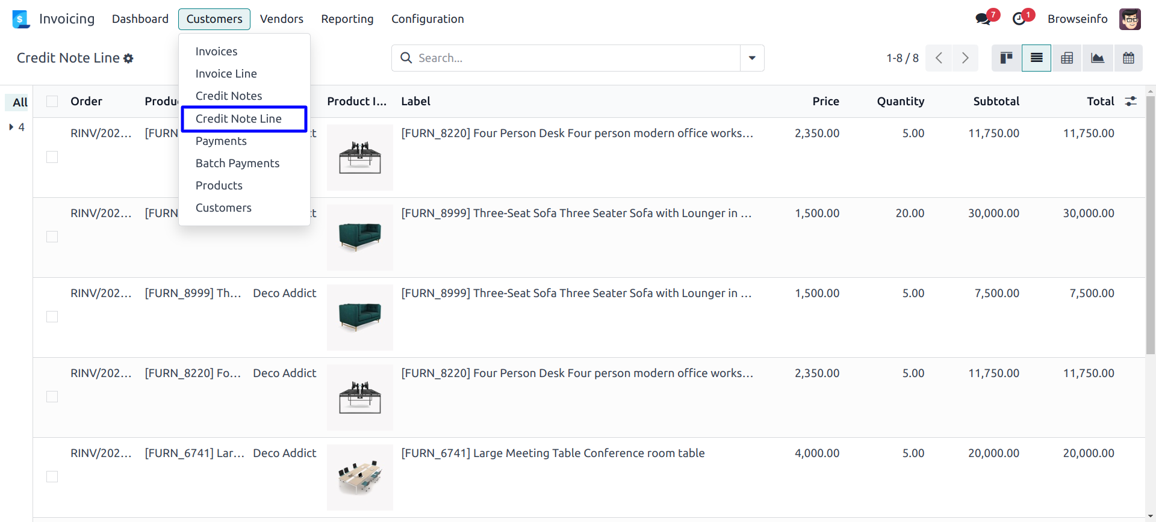Screen dimensions: 1156x522
Task: Open the messages conversation icon
Action: pos(983,19)
